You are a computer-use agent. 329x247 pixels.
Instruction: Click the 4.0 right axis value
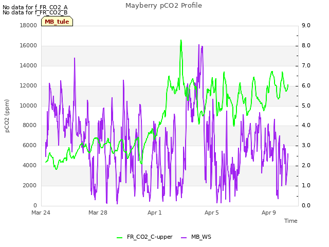click(306, 126)
